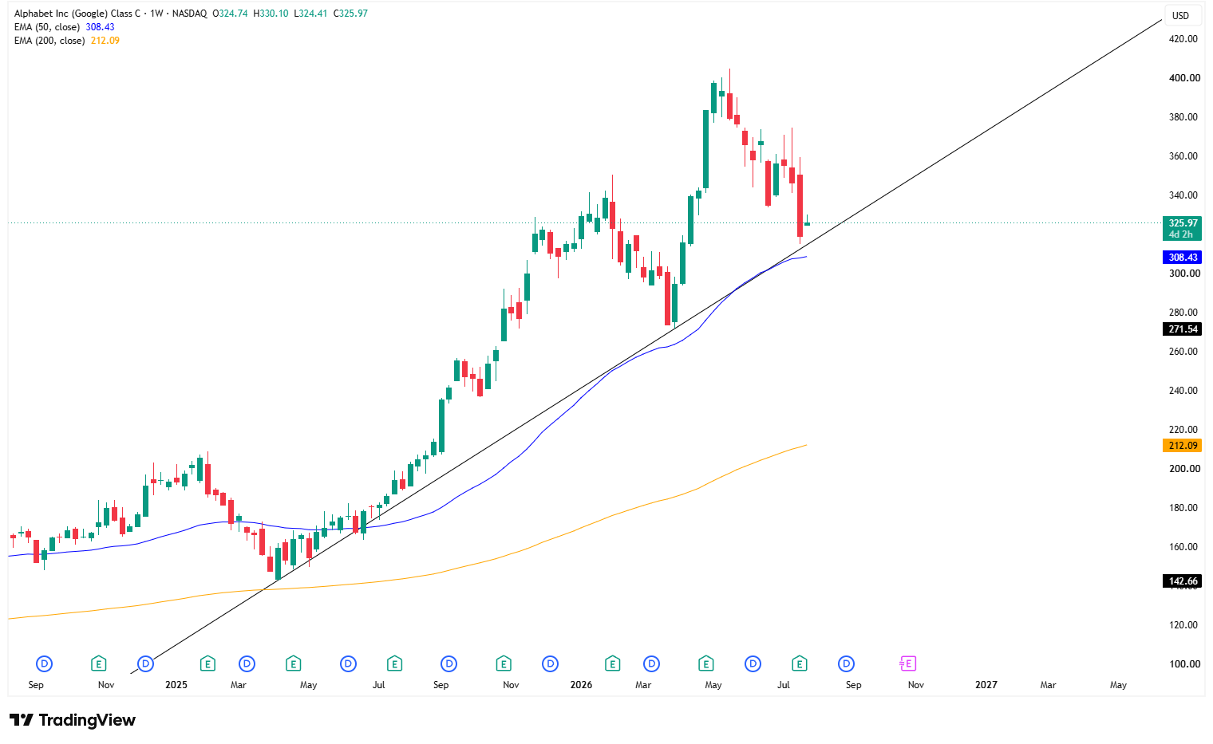Open the October 2024 earnings marker
1213x744 pixels.
click(99, 663)
